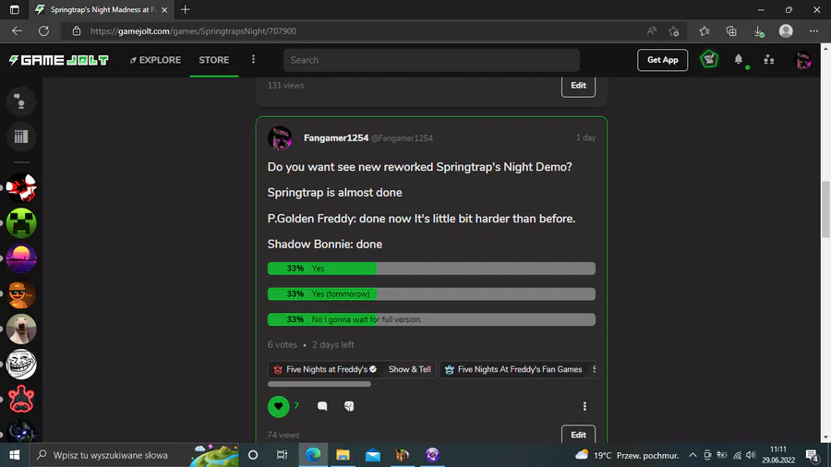
Task: Close the Springtrap's Night Madness tab
Action: pyautogui.click(x=164, y=9)
